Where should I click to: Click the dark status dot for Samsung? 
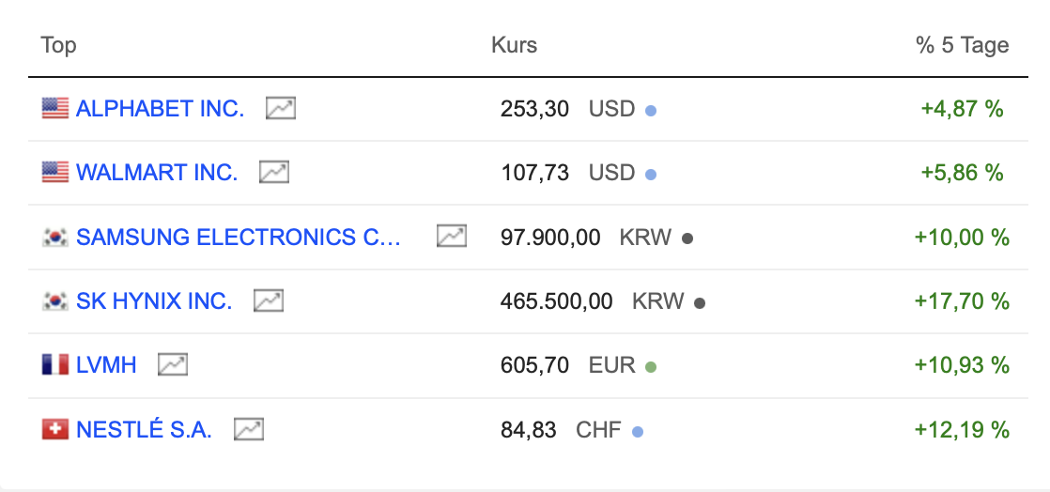click(x=687, y=238)
